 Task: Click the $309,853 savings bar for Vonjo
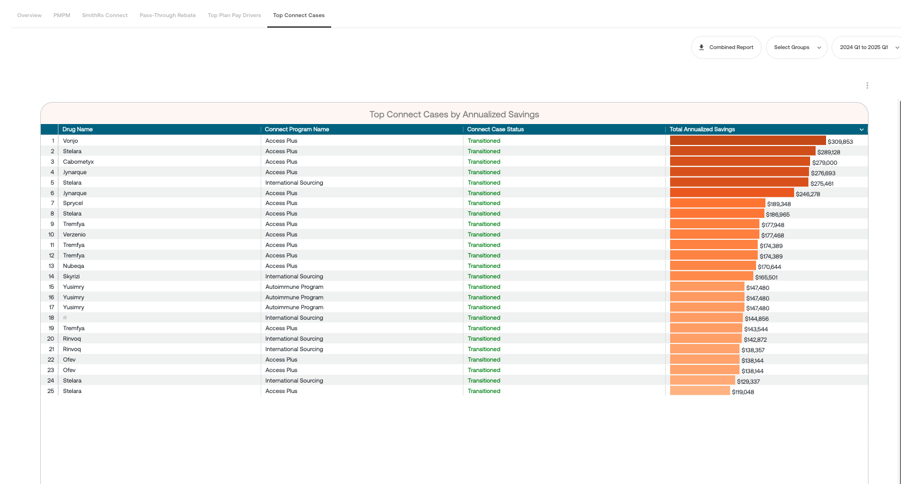(x=748, y=141)
